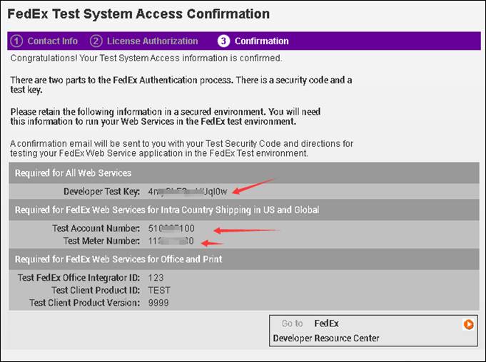The image size is (486, 362).
Task: Click the step 2 circle icon
Action: pyautogui.click(x=96, y=41)
